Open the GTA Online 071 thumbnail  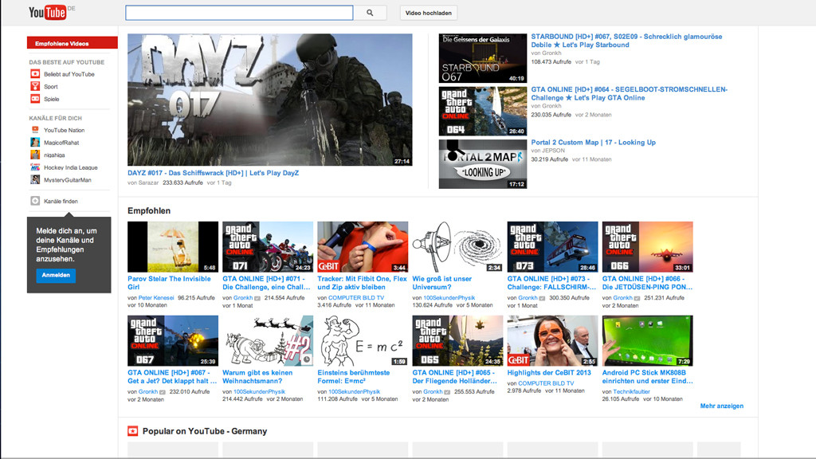[x=268, y=247]
